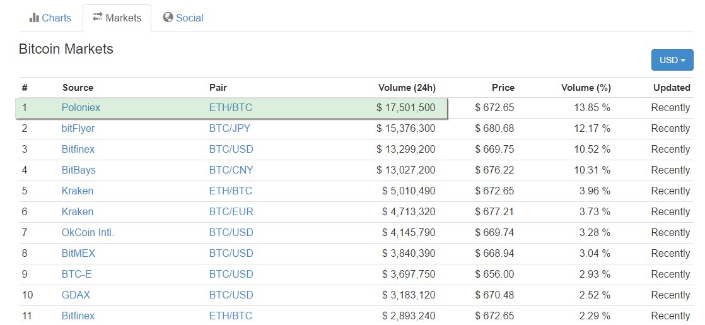Click the BTC/CNY pair link

(x=231, y=170)
